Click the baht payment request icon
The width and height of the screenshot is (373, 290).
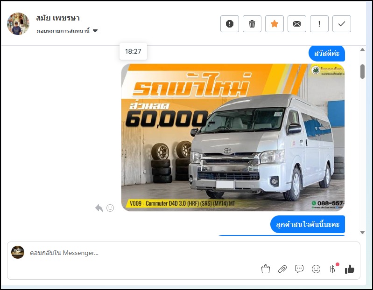pyautogui.click(x=332, y=269)
